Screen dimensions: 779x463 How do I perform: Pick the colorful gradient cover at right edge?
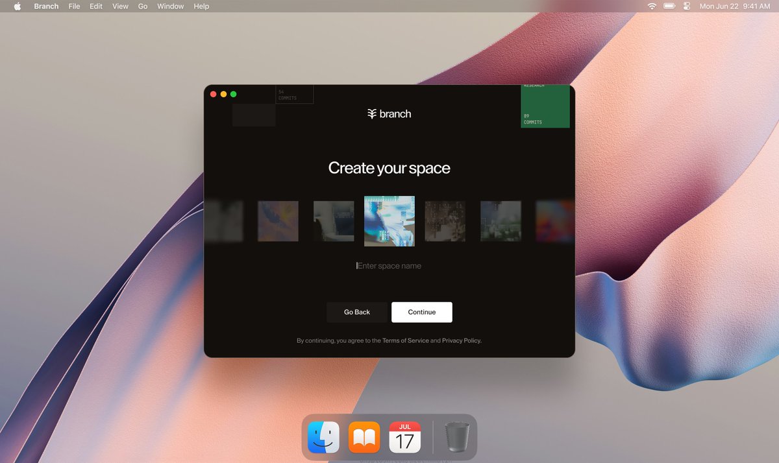(x=555, y=221)
